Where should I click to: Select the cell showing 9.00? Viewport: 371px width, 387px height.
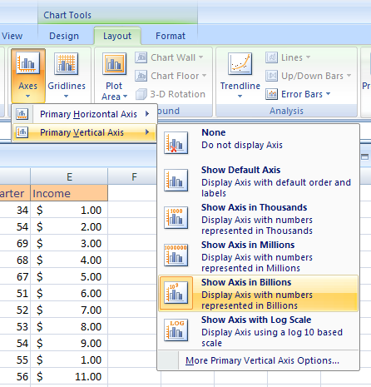pos(69,343)
